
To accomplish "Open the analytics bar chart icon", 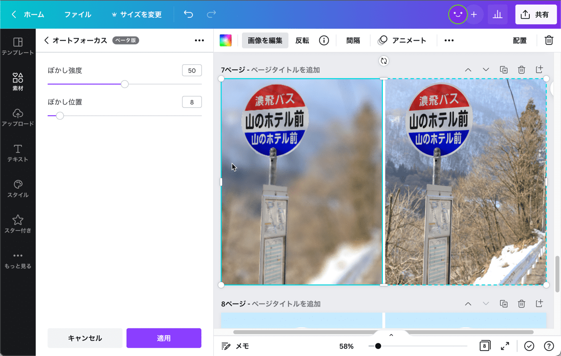I will click(x=497, y=14).
